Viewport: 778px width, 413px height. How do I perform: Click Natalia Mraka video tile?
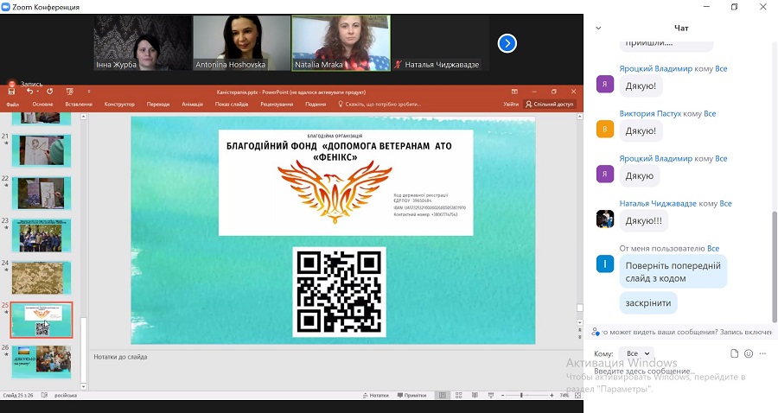[341, 43]
